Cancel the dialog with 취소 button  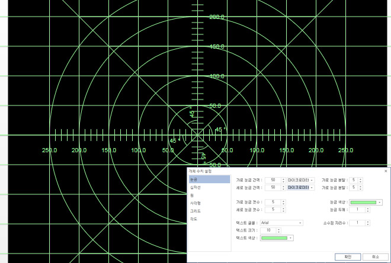[375, 256]
